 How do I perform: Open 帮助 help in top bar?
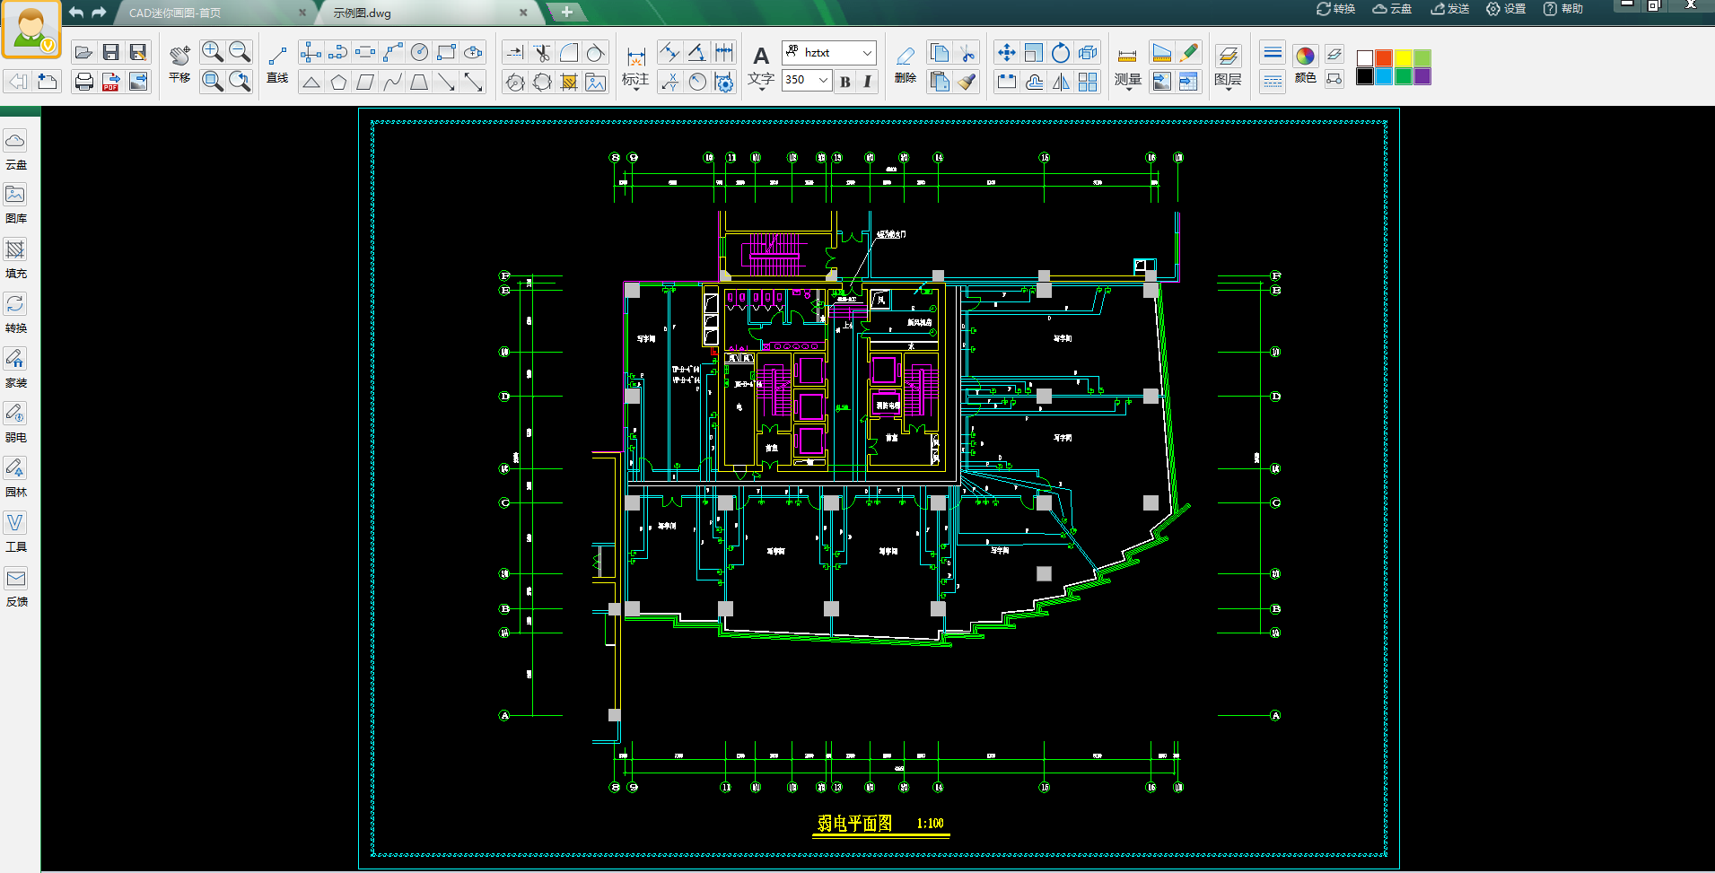click(x=1563, y=9)
